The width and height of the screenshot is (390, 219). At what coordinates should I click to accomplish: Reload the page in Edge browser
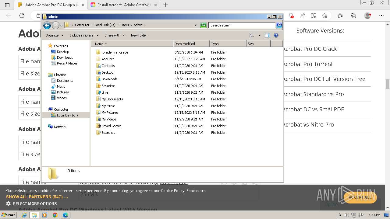[22, 16]
